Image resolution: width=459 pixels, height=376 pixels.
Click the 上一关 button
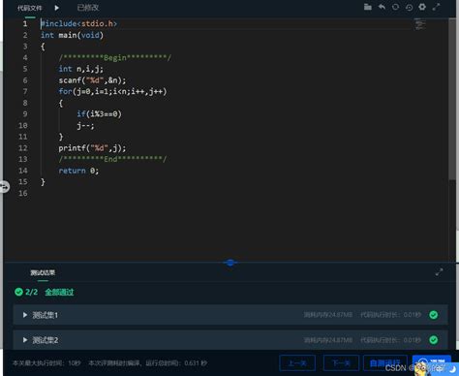pos(297,363)
